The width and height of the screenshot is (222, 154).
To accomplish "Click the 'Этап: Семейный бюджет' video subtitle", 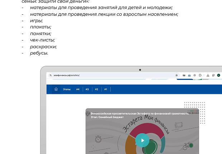I will point(107,117).
